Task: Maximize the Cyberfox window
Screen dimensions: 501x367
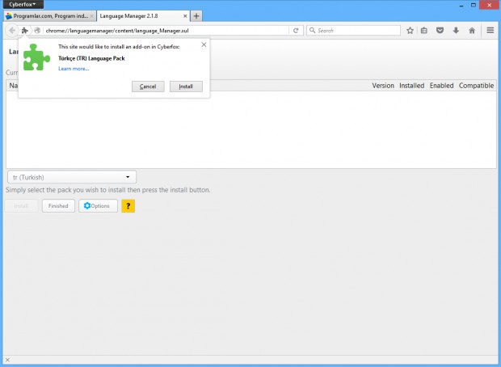Action: point(474,5)
